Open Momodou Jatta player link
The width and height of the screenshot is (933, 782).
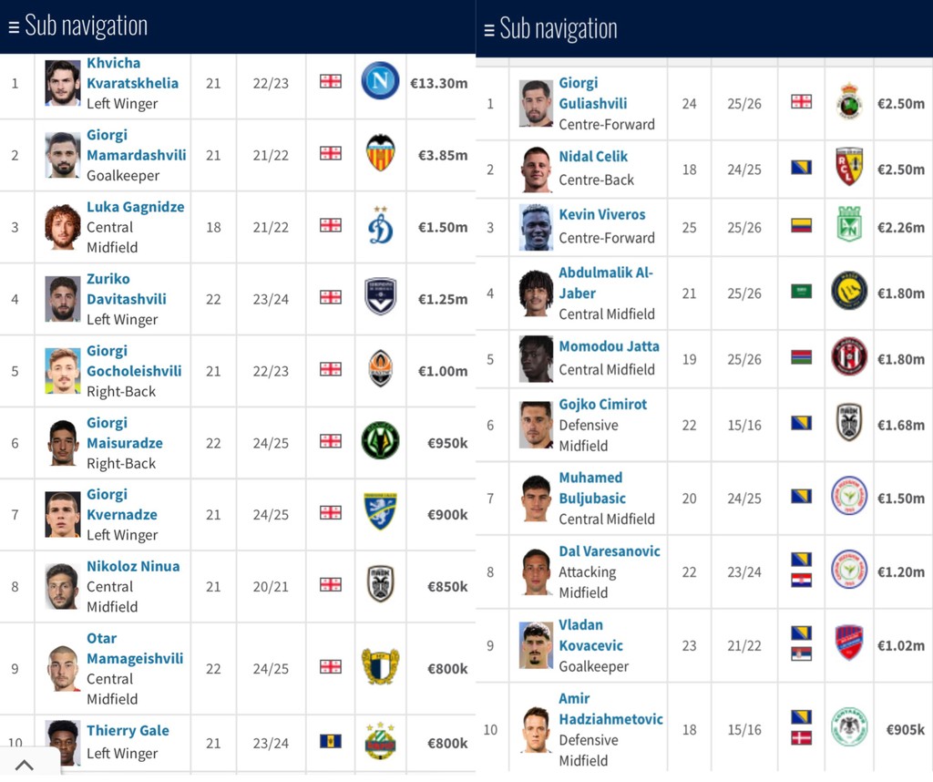(x=609, y=346)
